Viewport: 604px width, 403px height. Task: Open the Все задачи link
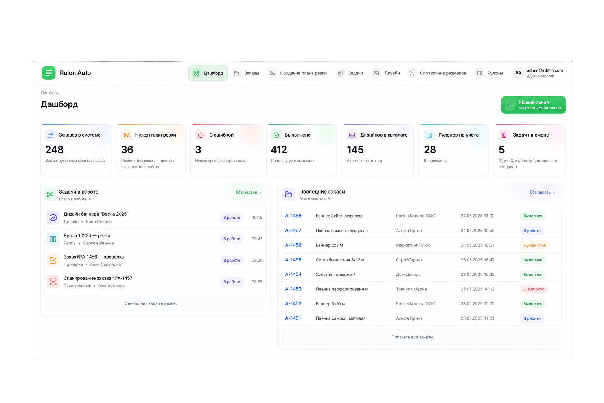point(249,192)
